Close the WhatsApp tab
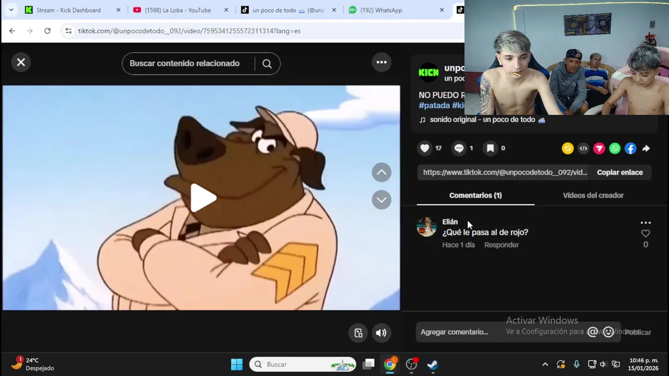The image size is (669, 376). coord(442,10)
